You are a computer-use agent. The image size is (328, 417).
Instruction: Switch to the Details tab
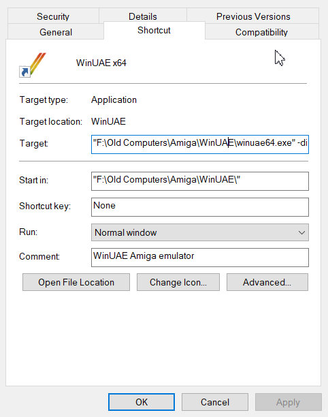pos(143,16)
